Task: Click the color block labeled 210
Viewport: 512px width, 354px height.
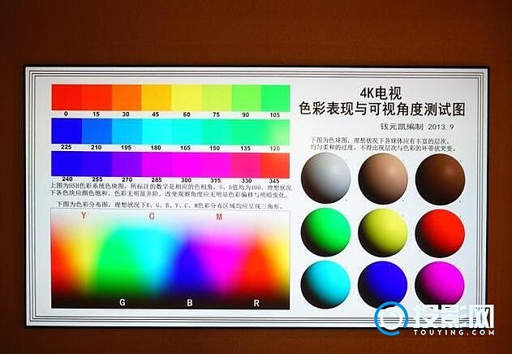Action: (x=97, y=131)
